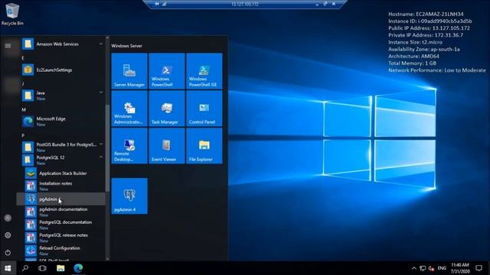
Task: Show hidden system tray icons
Action: click(x=414, y=268)
